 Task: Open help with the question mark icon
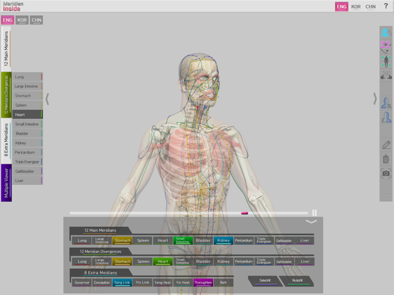pos(385,7)
